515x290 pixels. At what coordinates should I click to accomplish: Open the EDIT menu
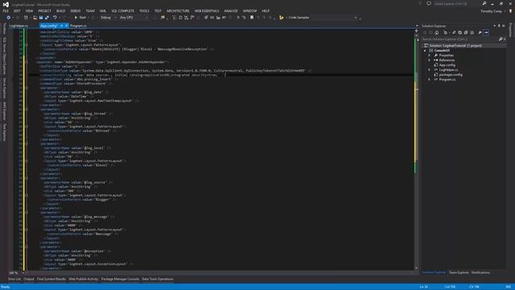click(x=17, y=10)
